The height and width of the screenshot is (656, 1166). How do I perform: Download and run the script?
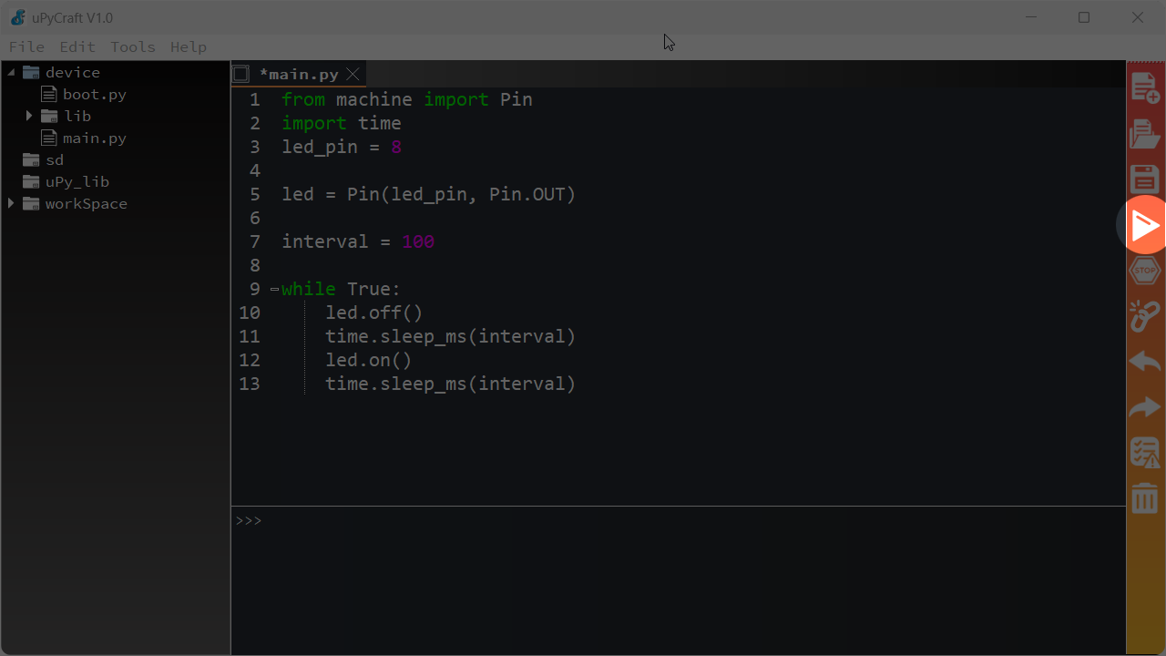[x=1144, y=223]
